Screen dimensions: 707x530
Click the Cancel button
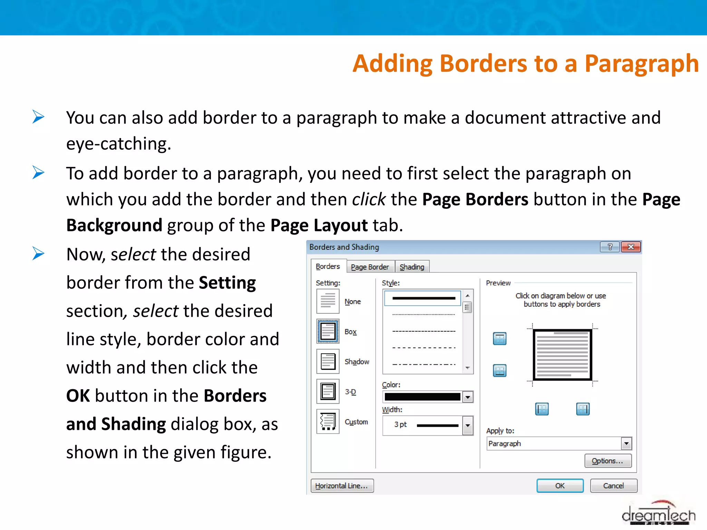coord(613,485)
